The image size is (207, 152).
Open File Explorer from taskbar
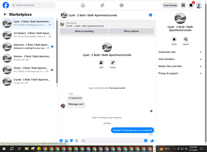coord(26,149)
